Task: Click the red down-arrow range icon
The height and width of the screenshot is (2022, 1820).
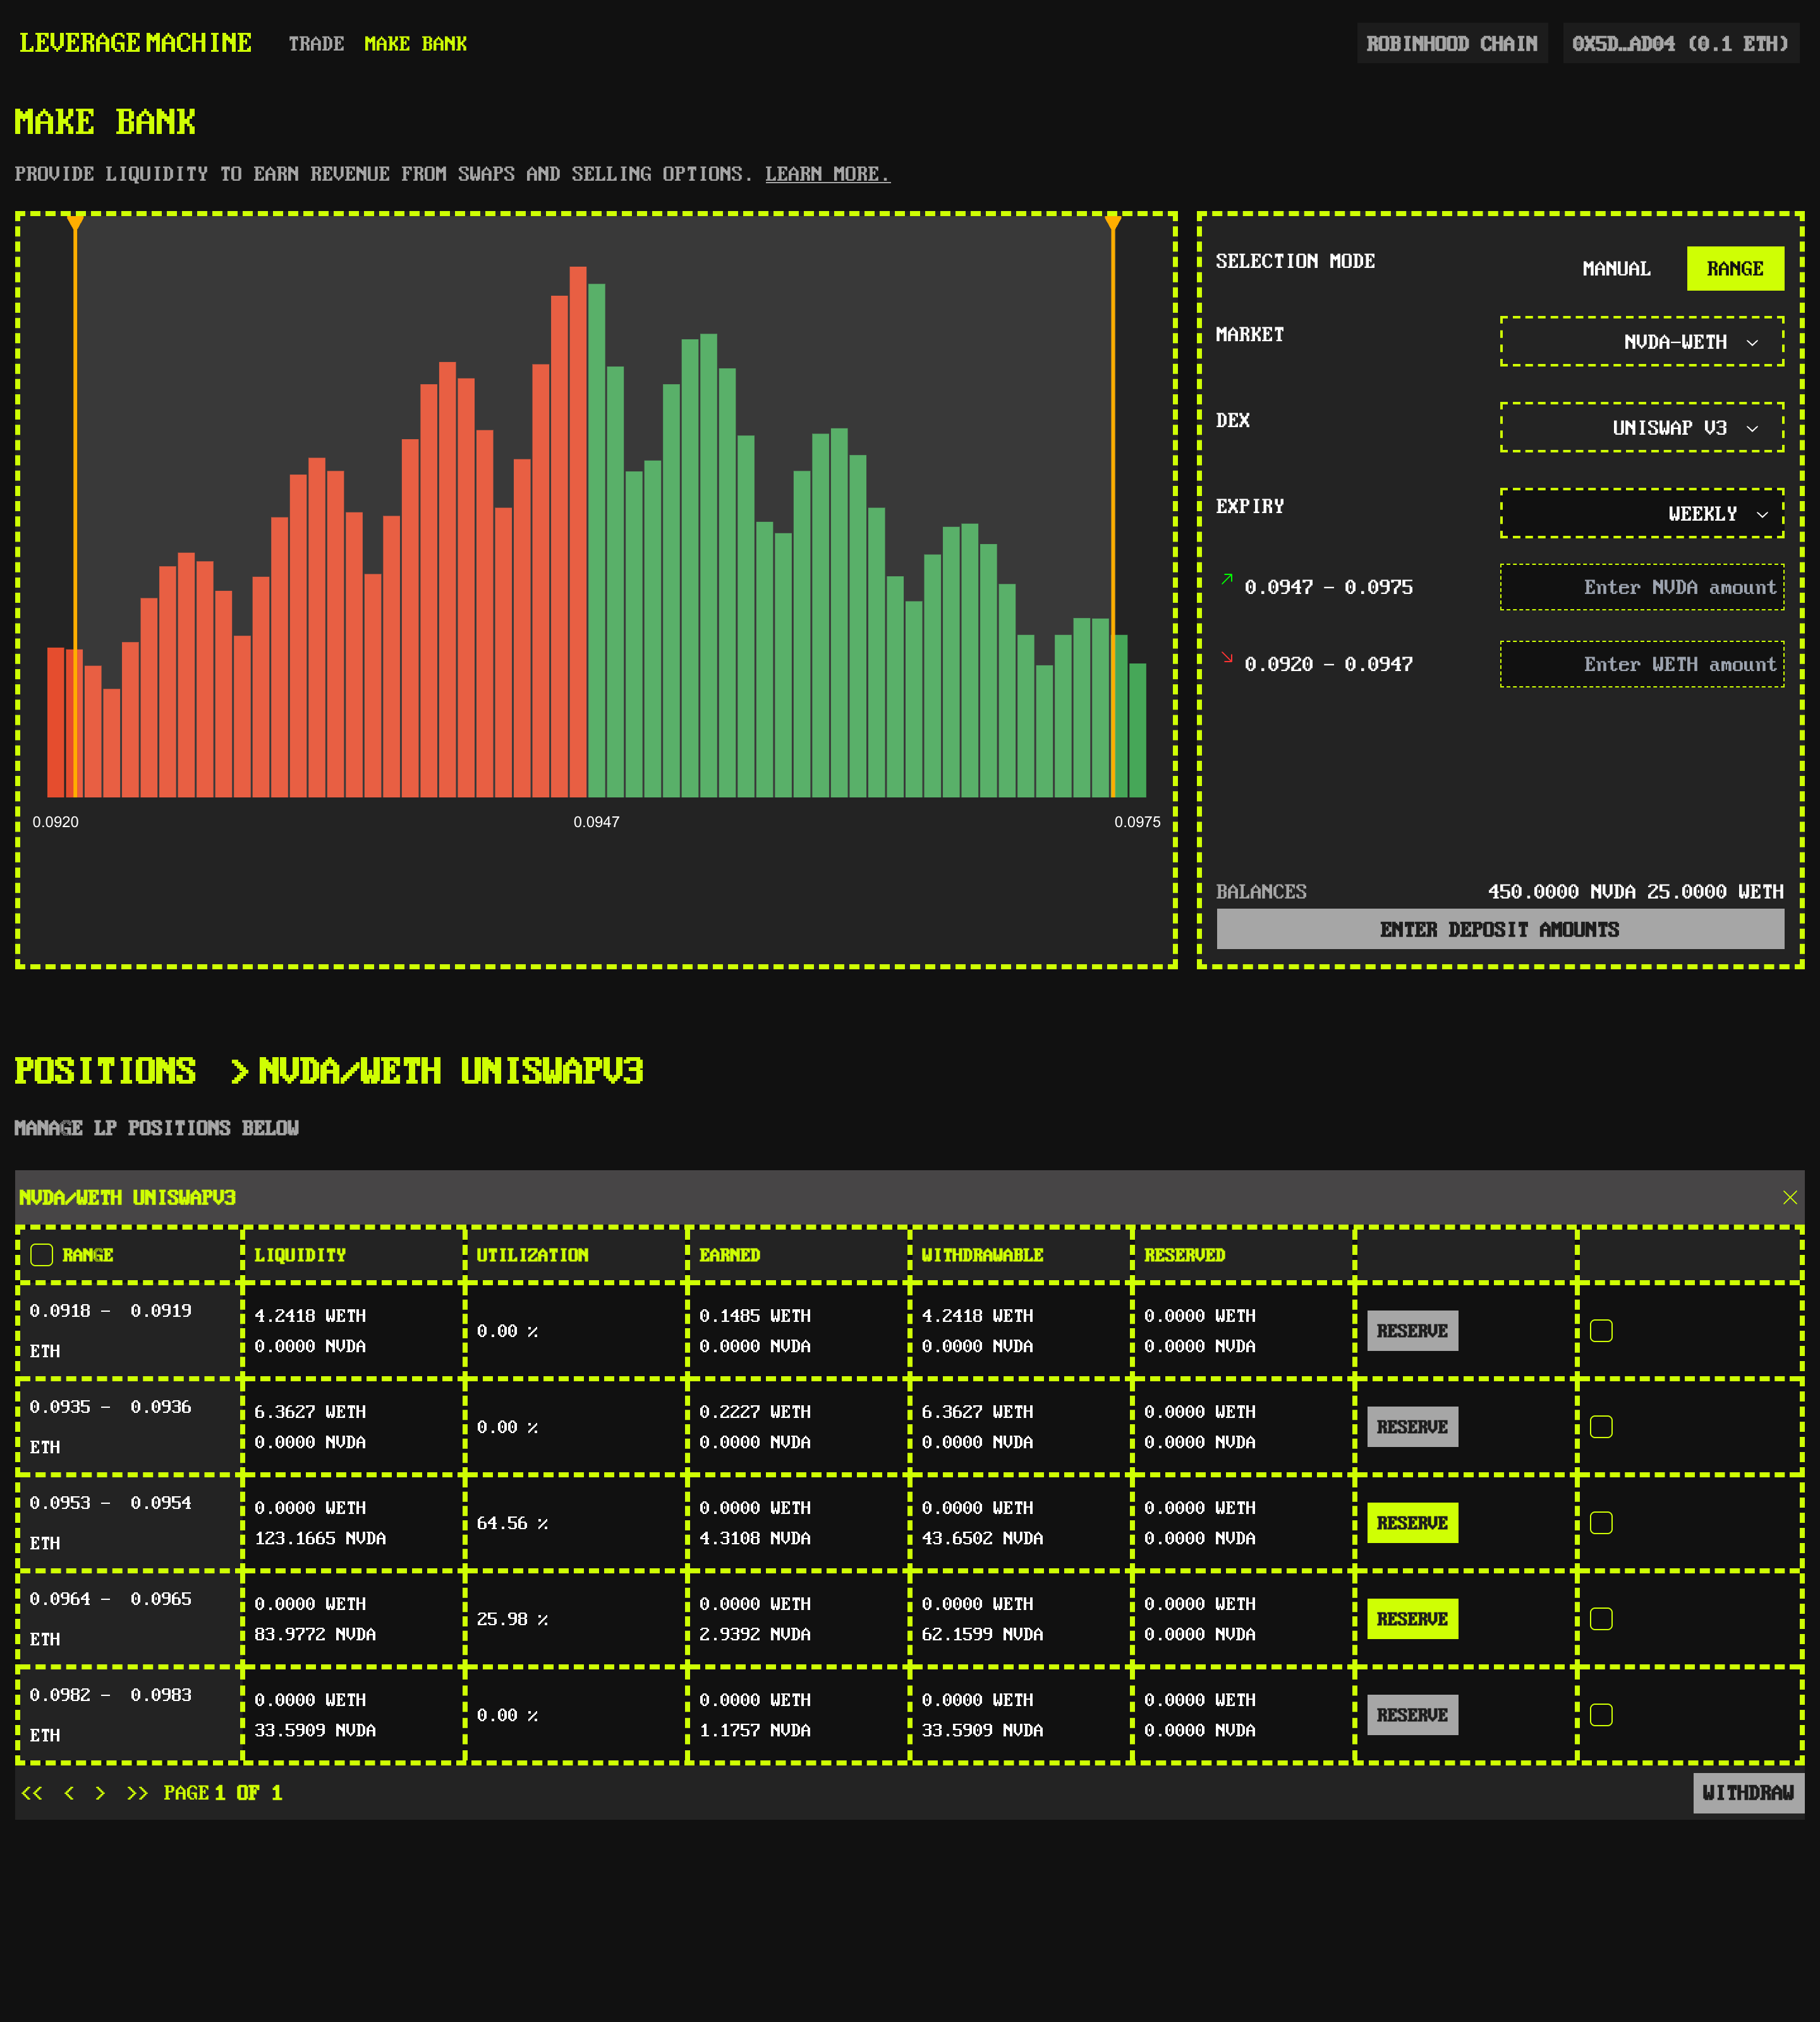Action: click(x=1227, y=657)
